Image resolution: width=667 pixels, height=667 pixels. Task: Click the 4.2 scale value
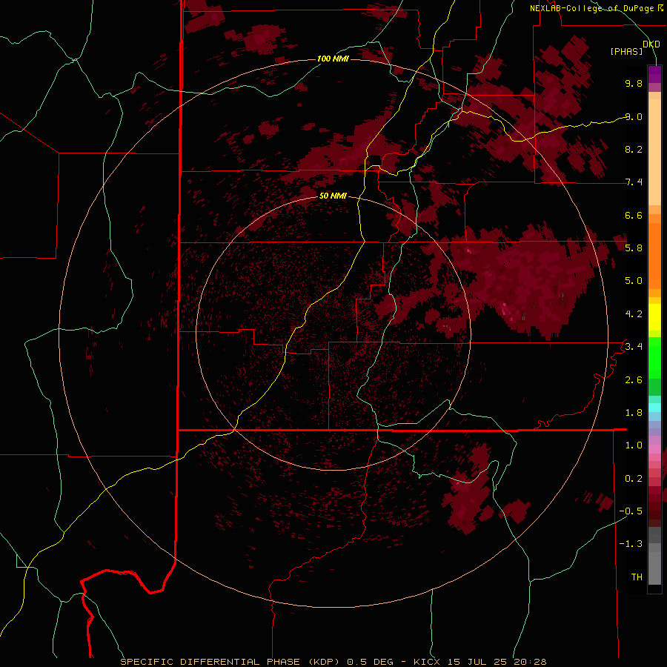634,314
